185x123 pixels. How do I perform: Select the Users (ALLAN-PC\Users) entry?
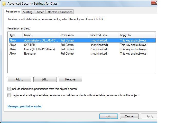[39, 49]
